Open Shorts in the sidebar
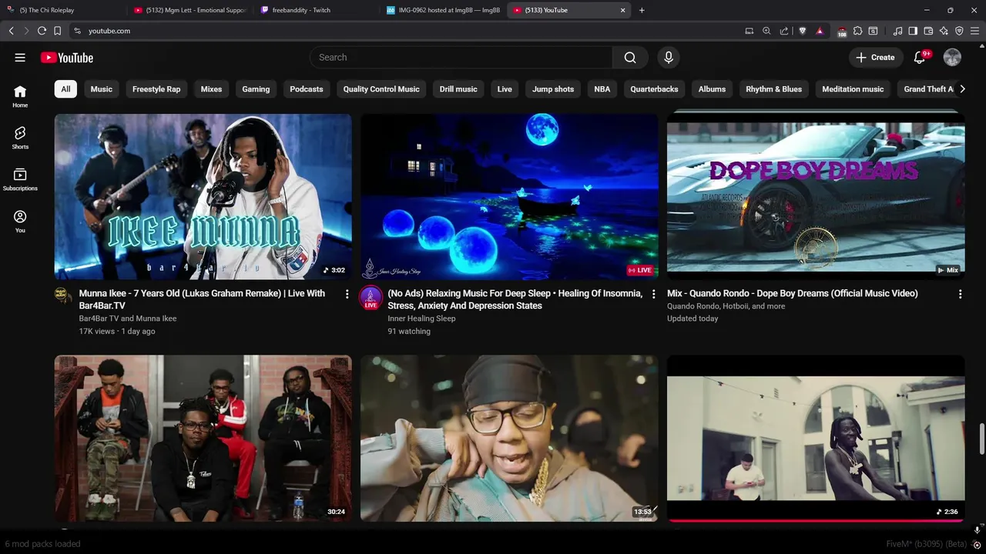 point(20,138)
